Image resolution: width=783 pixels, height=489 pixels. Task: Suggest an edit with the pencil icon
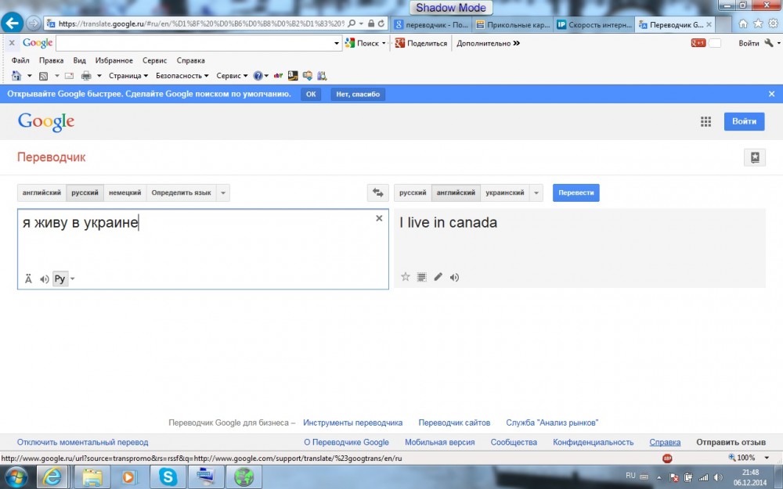pos(438,277)
